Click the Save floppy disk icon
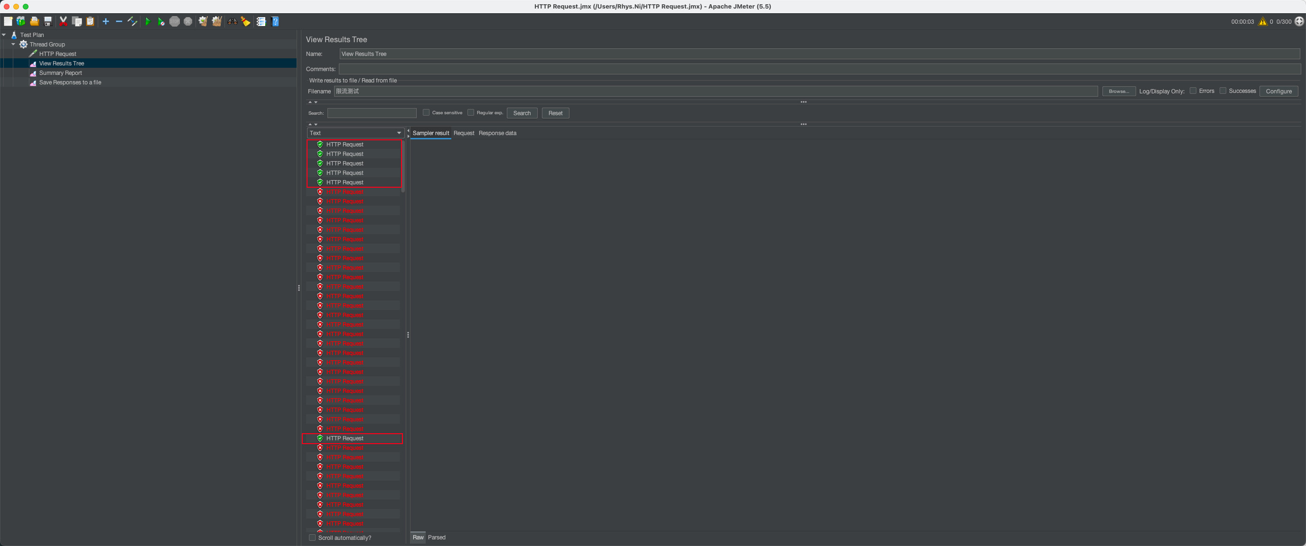 pos(48,21)
